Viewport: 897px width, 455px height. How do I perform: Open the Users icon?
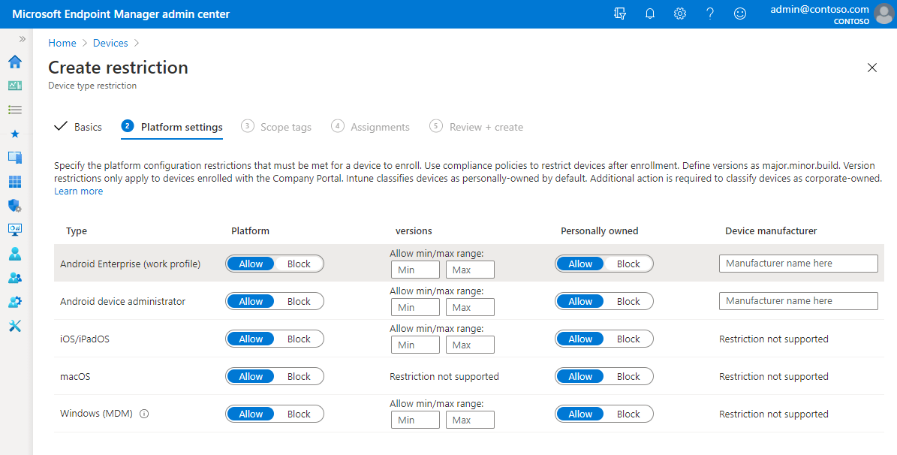pyautogui.click(x=14, y=254)
